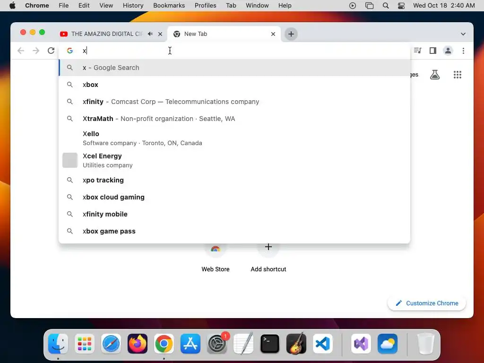This screenshot has width=484, height=363.
Task: Open a new tab with the plus button
Action: [291, 34]
